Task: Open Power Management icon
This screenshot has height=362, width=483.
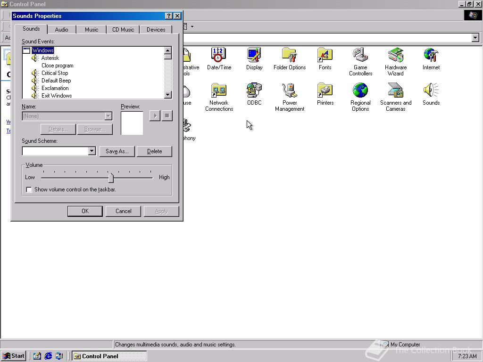Action: pyautogui.click(x=290, y=97)
